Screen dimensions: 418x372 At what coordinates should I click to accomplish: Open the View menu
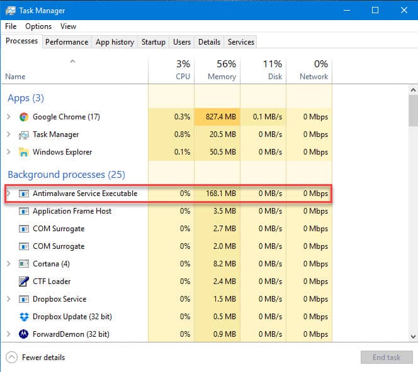(x=68, y=26)
